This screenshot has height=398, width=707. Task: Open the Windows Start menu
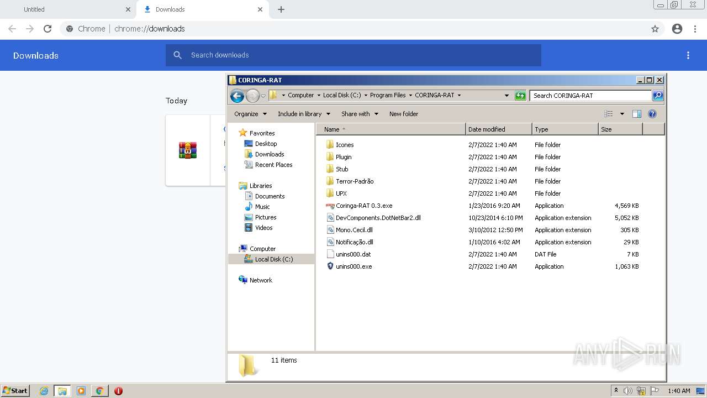pos(15,390)
